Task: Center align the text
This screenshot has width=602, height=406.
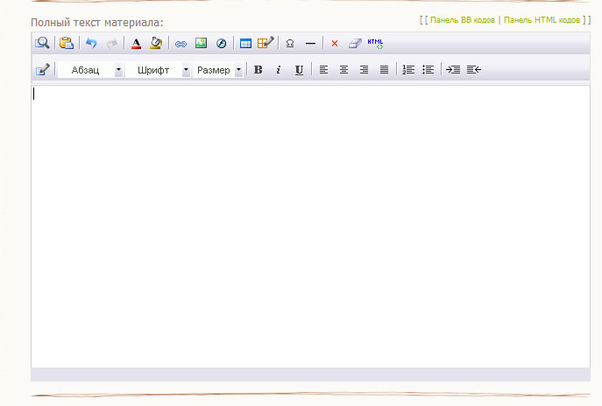Action: coord(343,70)
